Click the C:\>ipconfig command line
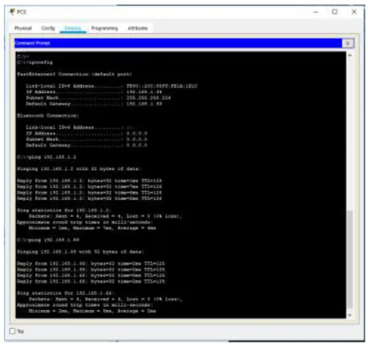This screenshot has height=348, width=368. pos(35,63)
